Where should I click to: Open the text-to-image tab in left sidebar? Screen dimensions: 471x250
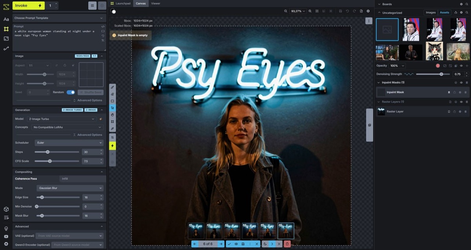pos(6,19)
